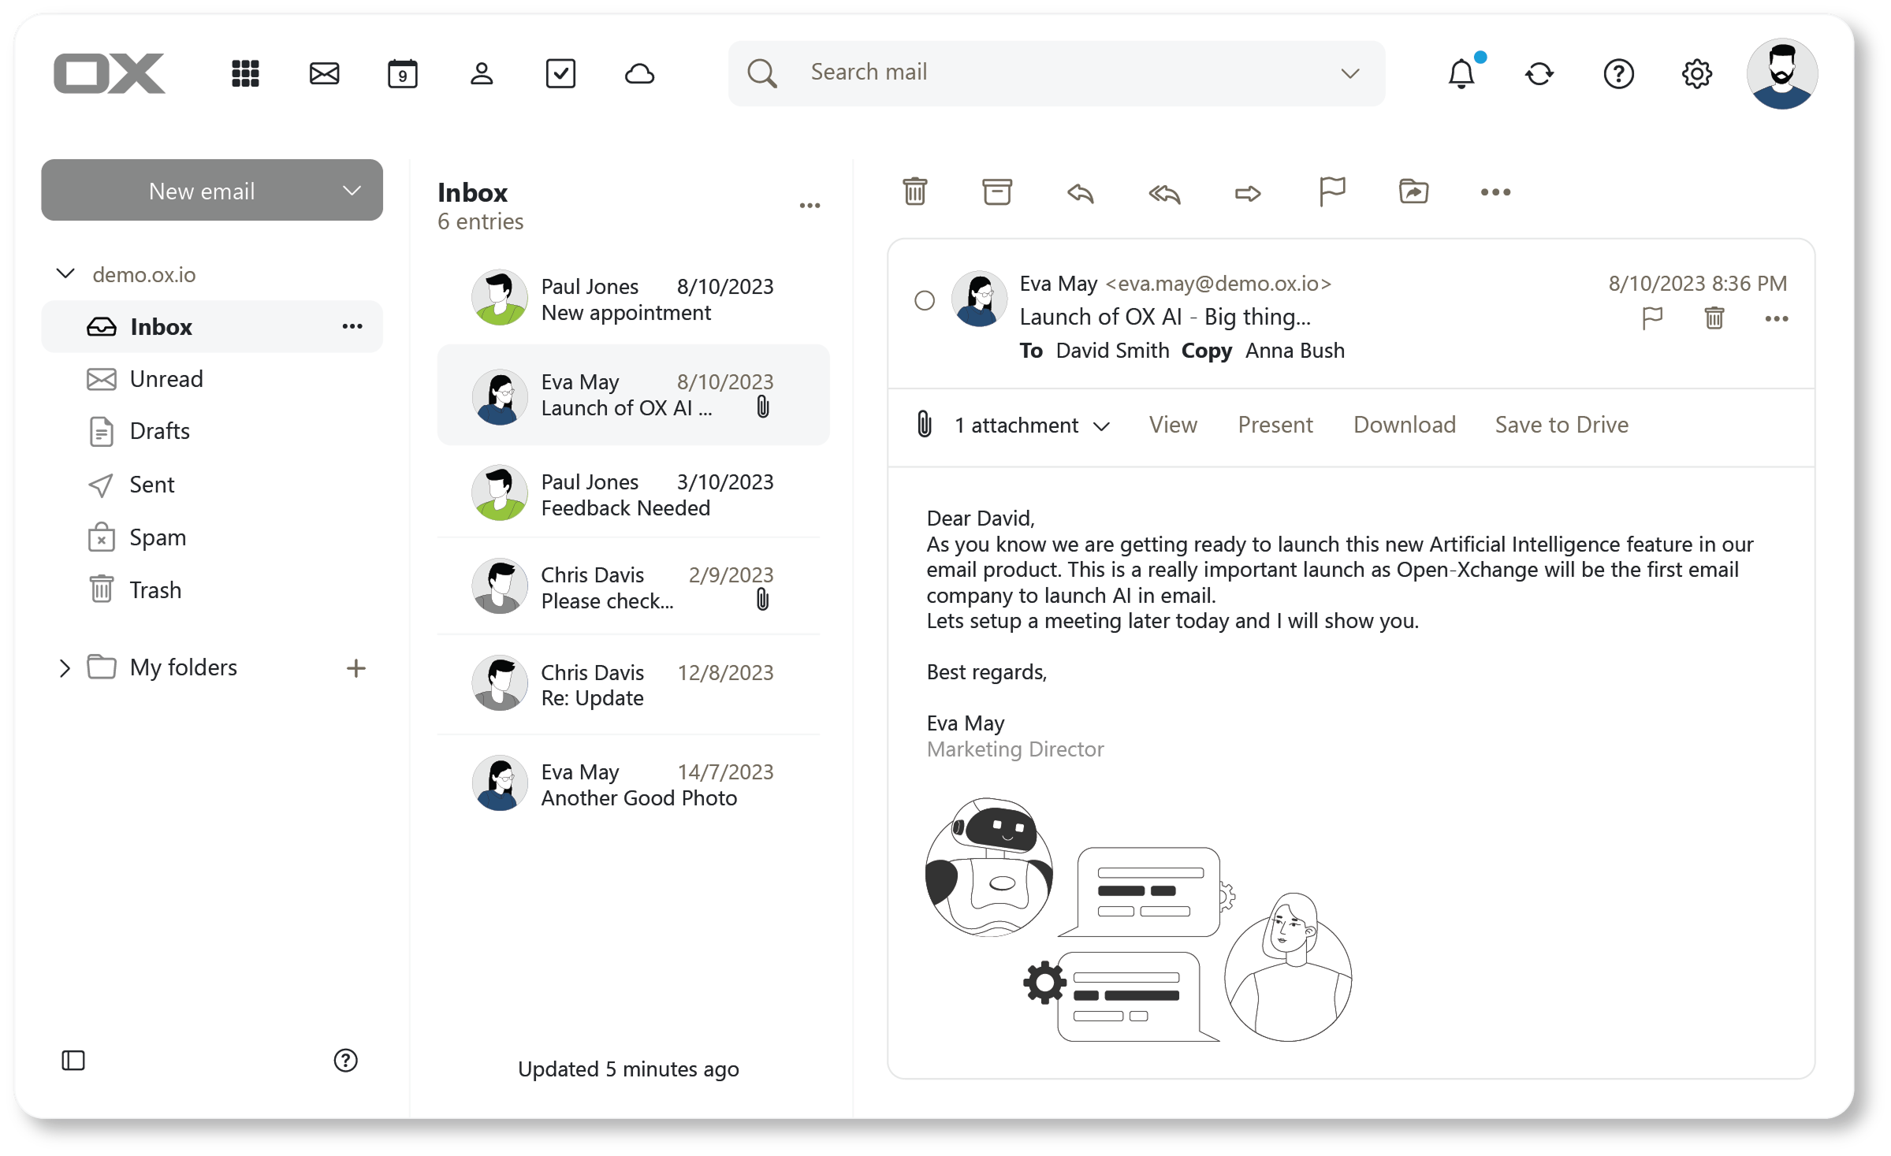Present the attachment
The image size is (1891, 1156).
point(1275,425)
